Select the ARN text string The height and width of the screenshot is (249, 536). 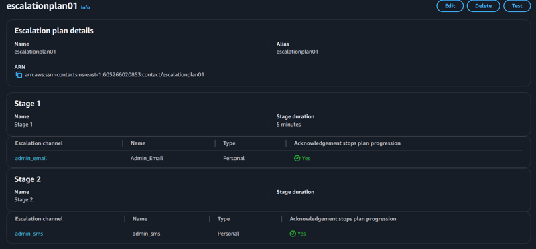pyautogui.click(x=115, y=74)
